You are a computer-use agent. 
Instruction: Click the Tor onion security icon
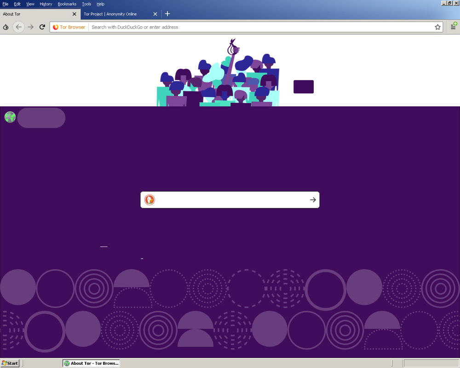[6, 27]
